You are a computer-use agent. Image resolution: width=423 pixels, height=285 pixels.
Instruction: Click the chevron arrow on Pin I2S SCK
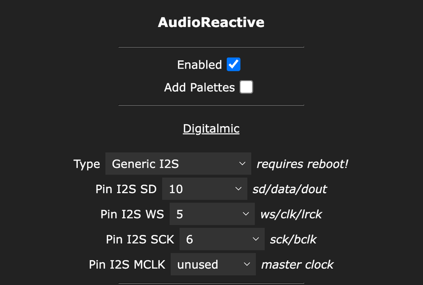click(x=255, y=239)
